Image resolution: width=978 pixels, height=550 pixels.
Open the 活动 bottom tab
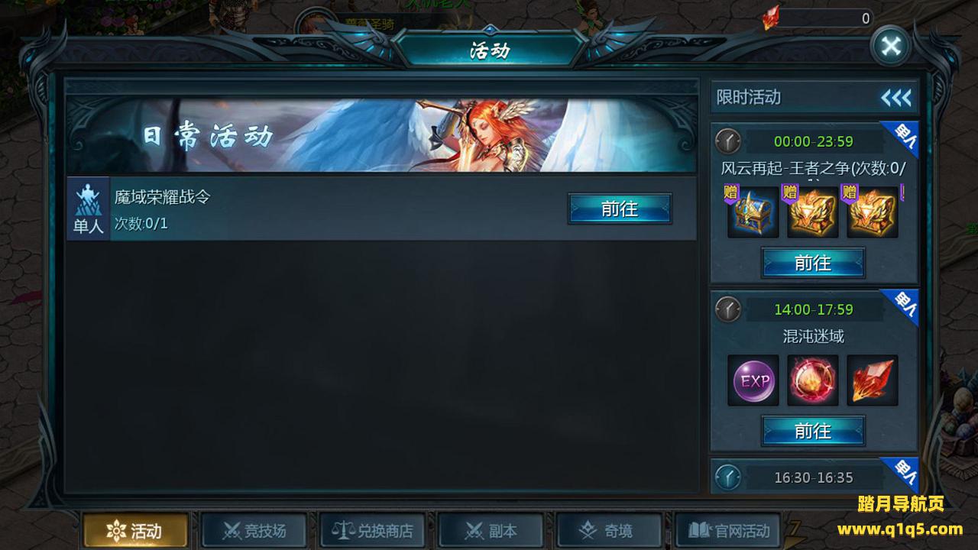pyautogui.click(x=135, y=530)
